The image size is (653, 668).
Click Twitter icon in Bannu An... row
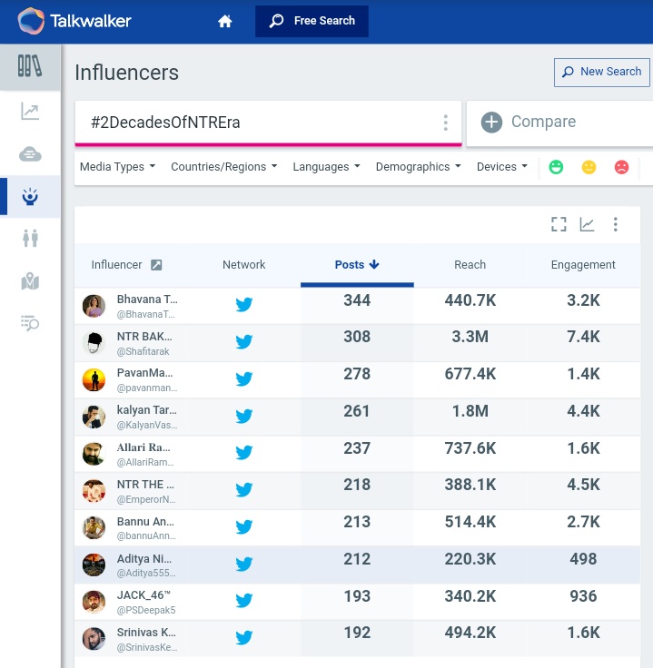click(x=243, y=527)
